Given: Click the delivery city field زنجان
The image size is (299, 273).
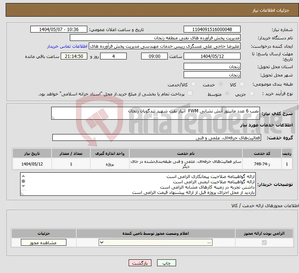Looking at the screenshot, I should tap(212, 75).
